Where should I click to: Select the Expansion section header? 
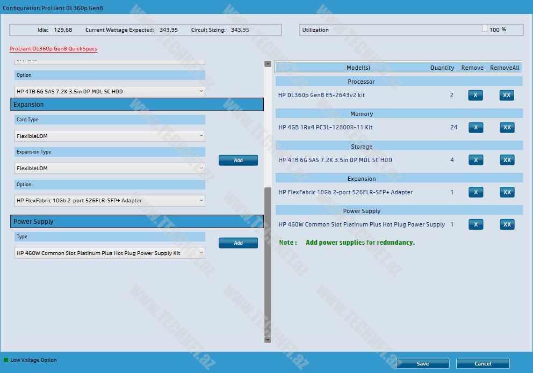tap(137, 105)
